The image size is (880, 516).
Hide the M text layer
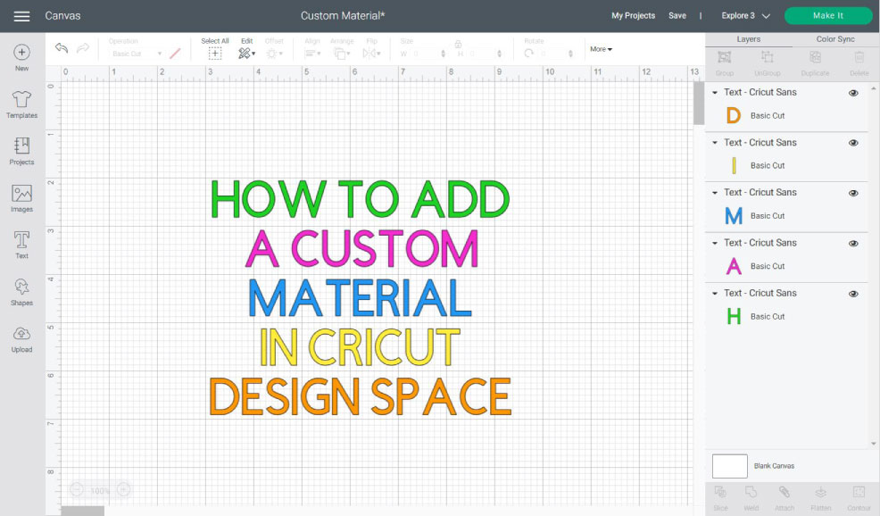pyautogui.click(x=853, y=193)
